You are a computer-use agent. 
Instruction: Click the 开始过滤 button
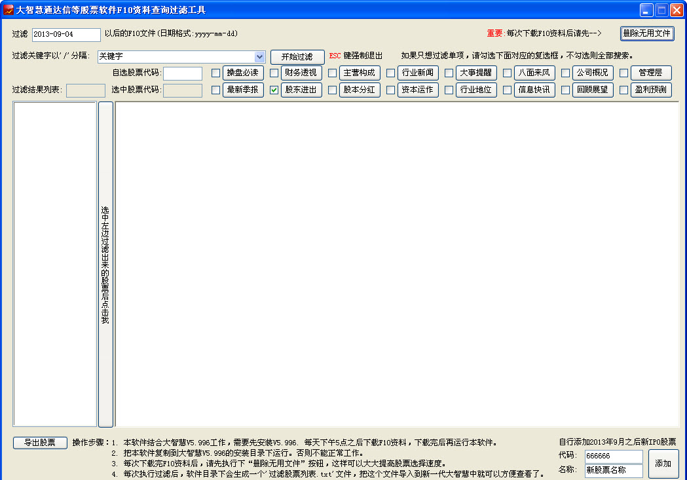[x=297, y=57]
